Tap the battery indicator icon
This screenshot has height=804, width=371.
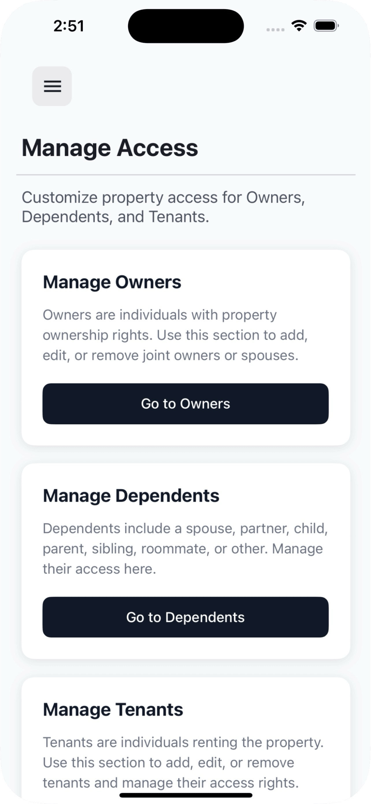coord(326,25)
